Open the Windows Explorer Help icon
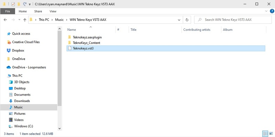The image size is (275, 137). [x=272, y=11]
